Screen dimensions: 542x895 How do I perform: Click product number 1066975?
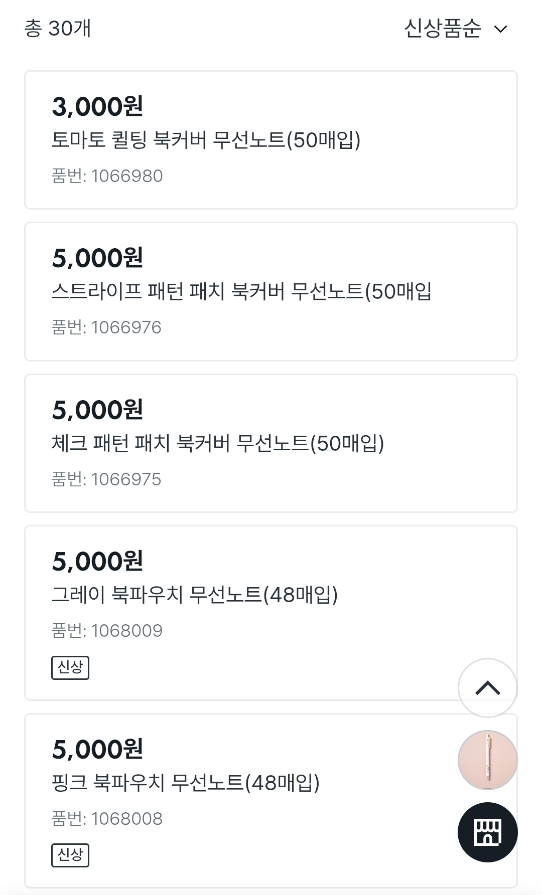pos(106,479)
